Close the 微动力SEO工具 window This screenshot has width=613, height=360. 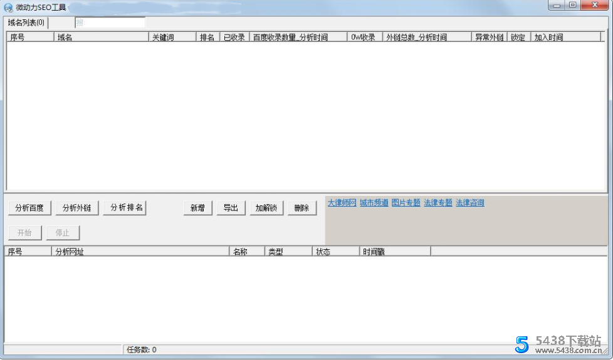coord(595,6)
